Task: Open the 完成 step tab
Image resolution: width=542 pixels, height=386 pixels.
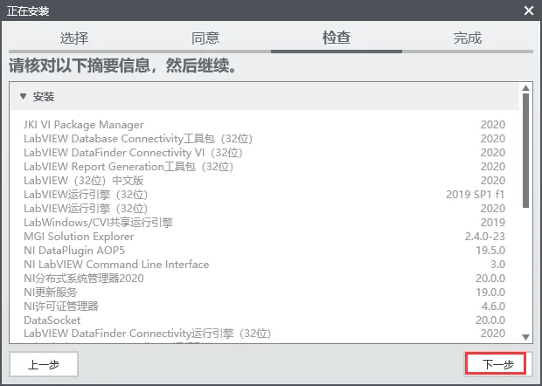Action: click(x=468, y=38)
